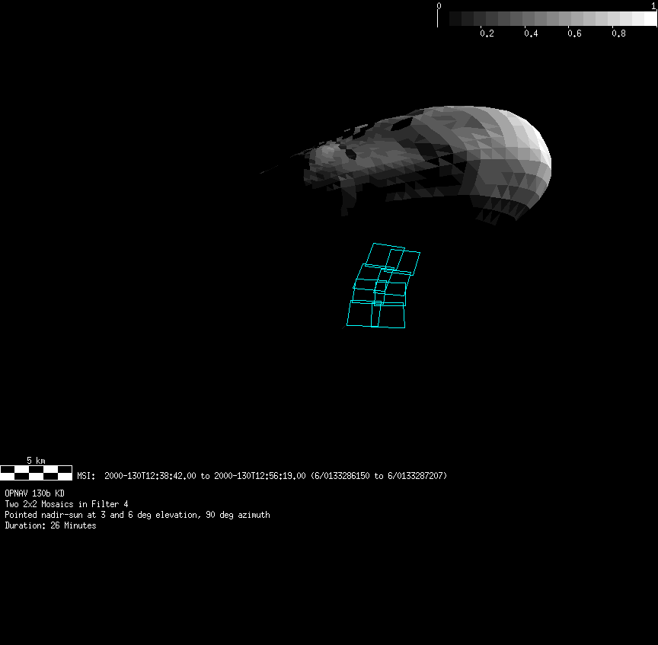Click the 0.6 scale label
The height and width of the screenshot is (645, 658).
[x=574, y=34]
